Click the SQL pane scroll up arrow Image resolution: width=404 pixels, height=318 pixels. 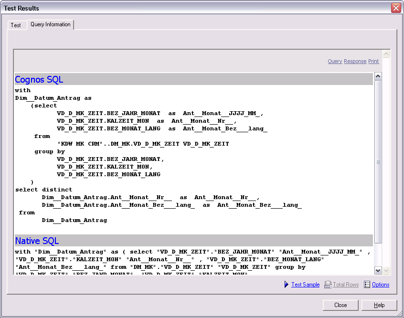tap(378, 76)
